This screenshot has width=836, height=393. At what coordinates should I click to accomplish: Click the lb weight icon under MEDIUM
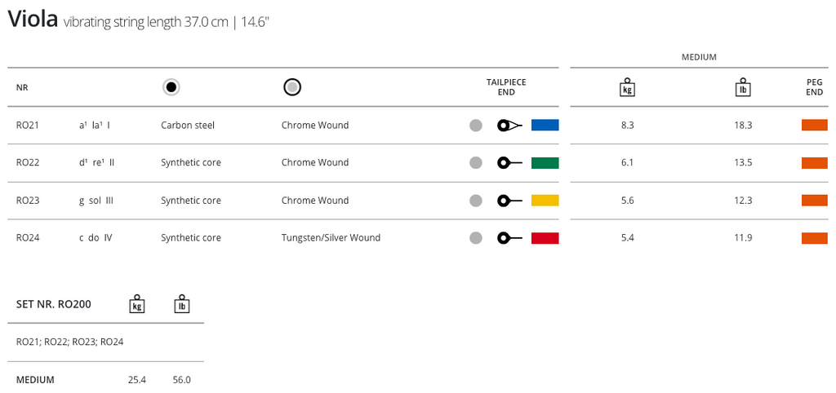(743, 88)
